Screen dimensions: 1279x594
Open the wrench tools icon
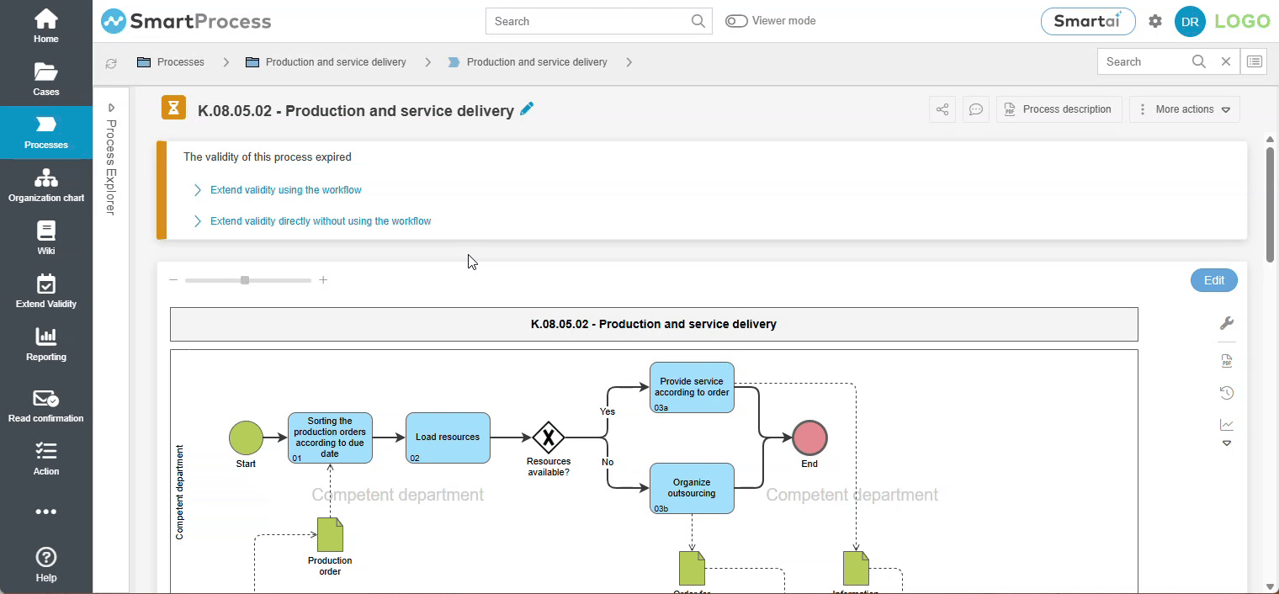click(x=1227, y=323)
